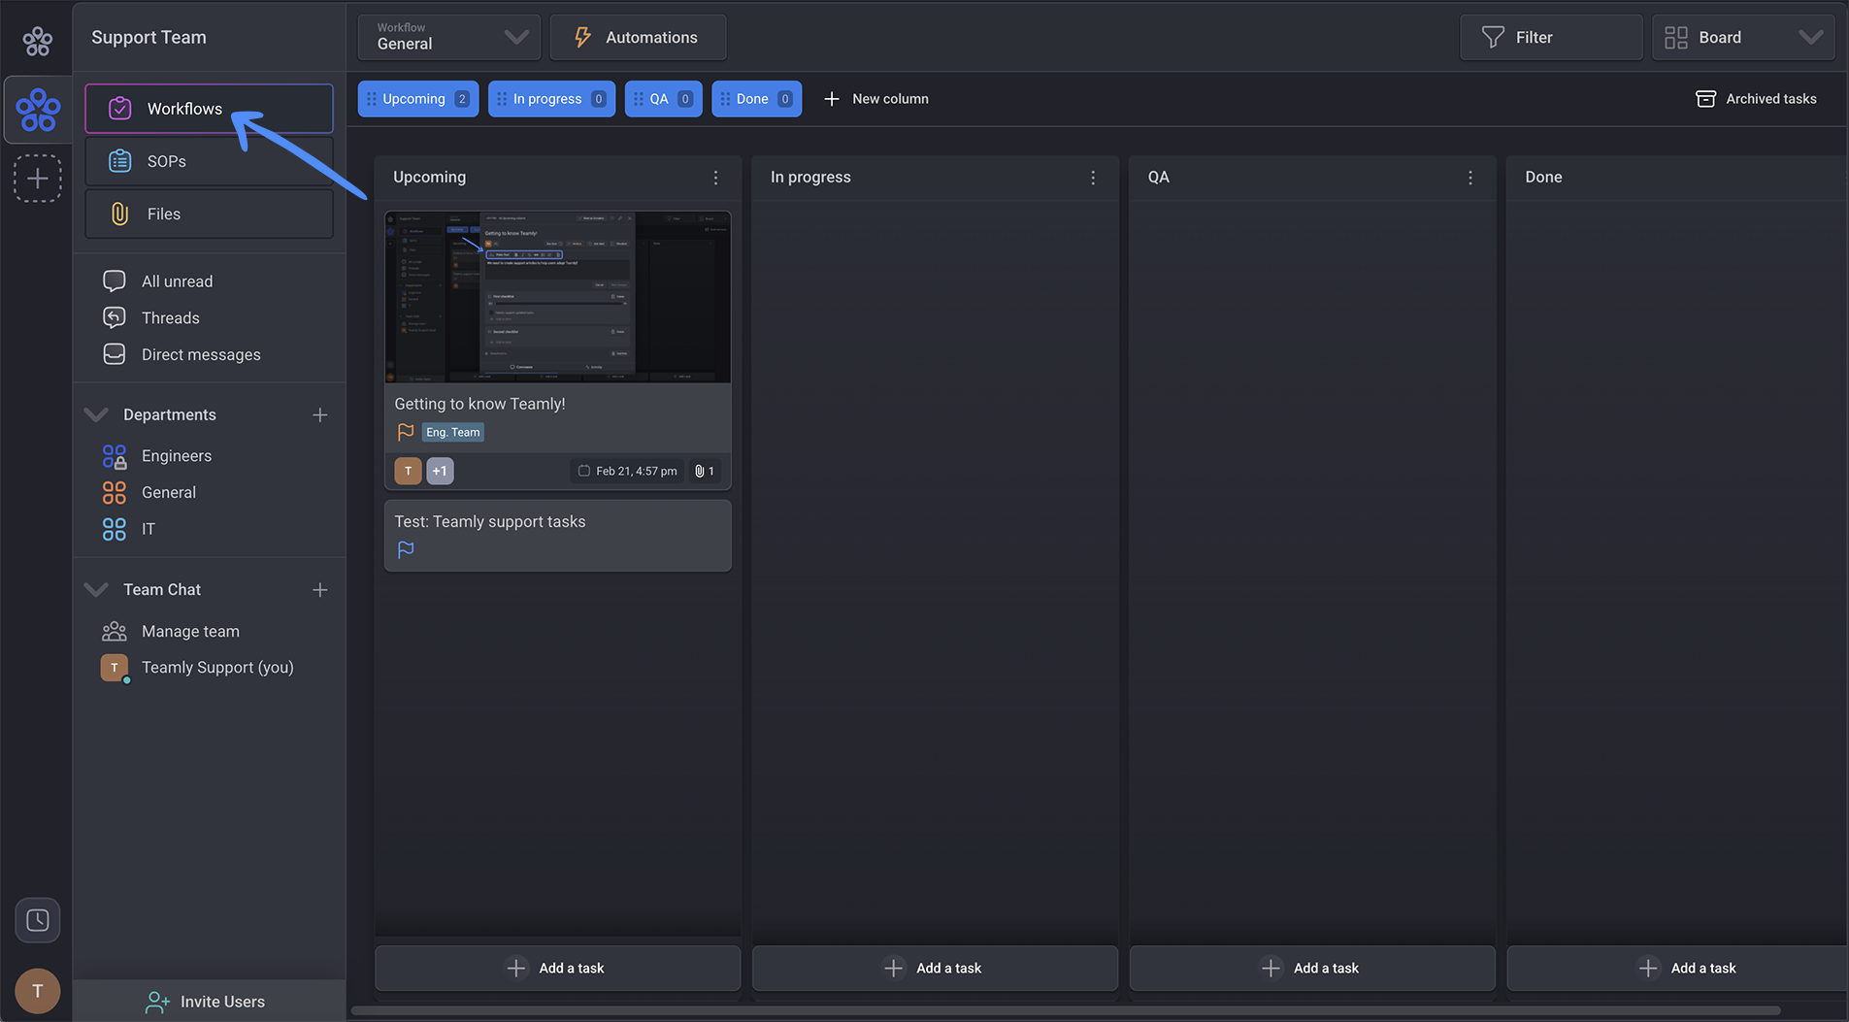The width and height of the screenshot is (1849, 1022).
Task: Add a task in In progress column
Action: click(935, 968)
